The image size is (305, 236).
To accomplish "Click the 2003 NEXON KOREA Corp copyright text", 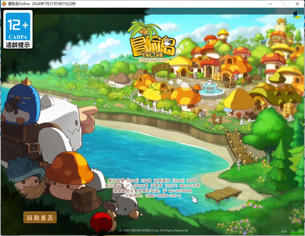I will pos(153,230).
